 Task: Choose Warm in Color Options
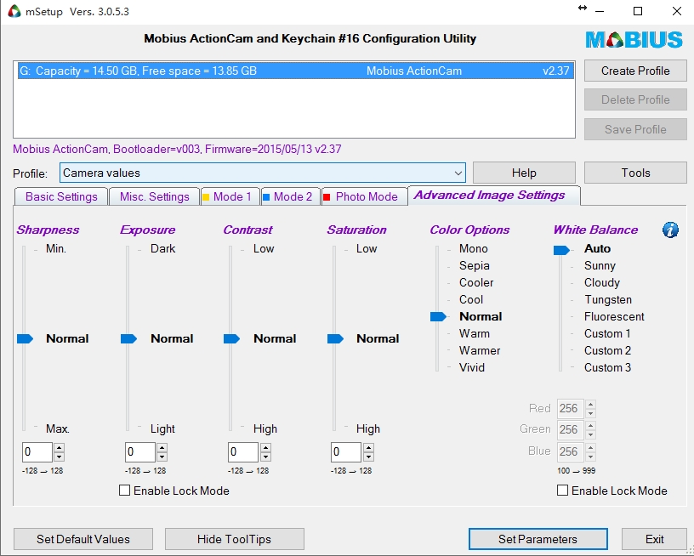474,333
